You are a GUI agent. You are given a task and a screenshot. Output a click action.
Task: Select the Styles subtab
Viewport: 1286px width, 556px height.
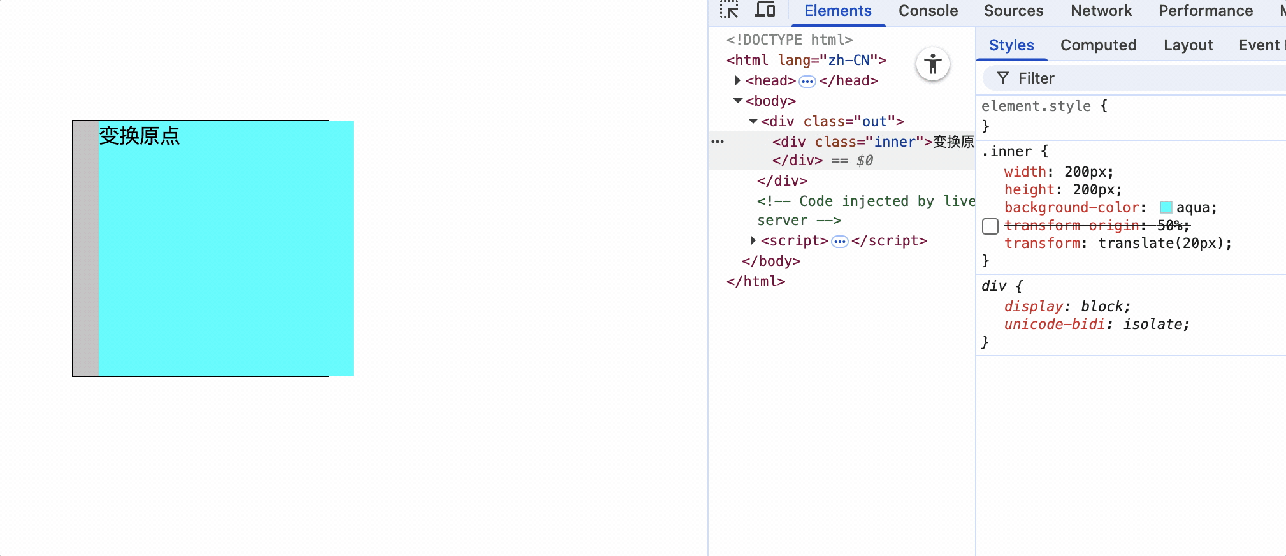(x=1011, y=45)
